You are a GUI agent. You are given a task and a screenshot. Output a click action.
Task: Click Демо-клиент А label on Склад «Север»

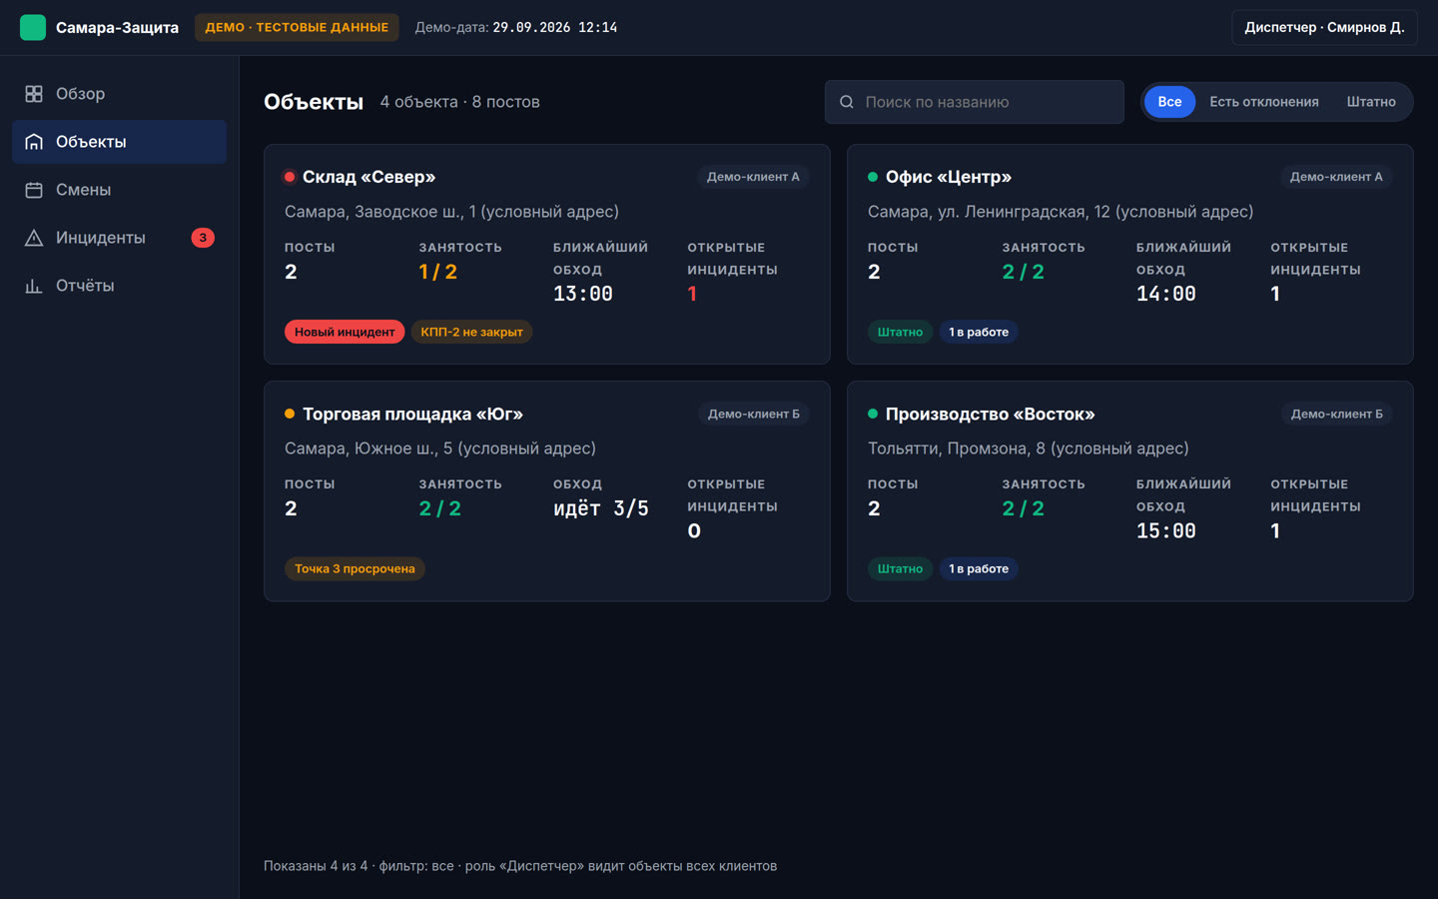pyautogui.click(x=753, y=177)
